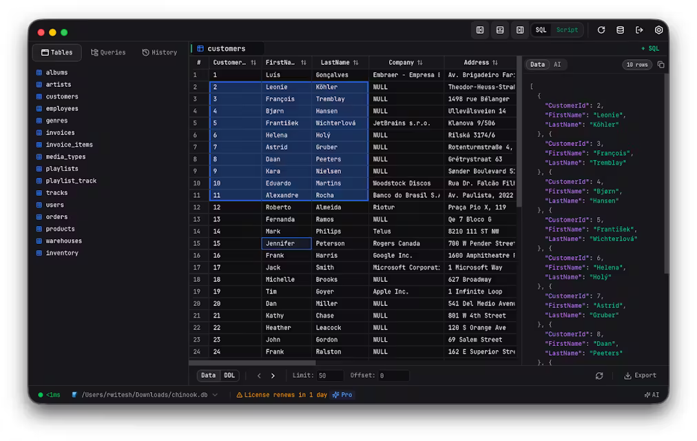This screenshot has width=697, height=441.
Task: Click License renews in 1 day warning
Action: [x=282, y=396]
